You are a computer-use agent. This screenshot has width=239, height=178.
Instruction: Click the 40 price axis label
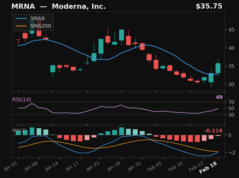[x=231, y=48]
